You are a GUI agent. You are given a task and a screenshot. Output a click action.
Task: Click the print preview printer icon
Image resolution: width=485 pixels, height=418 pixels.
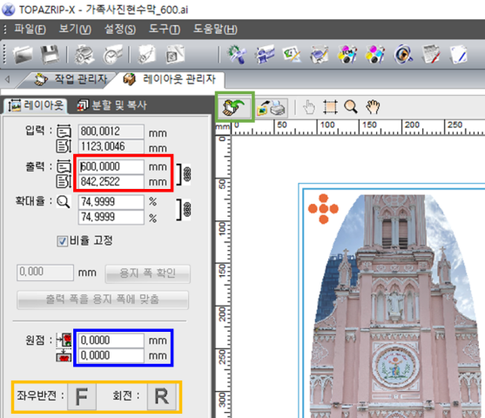(272, 108)
